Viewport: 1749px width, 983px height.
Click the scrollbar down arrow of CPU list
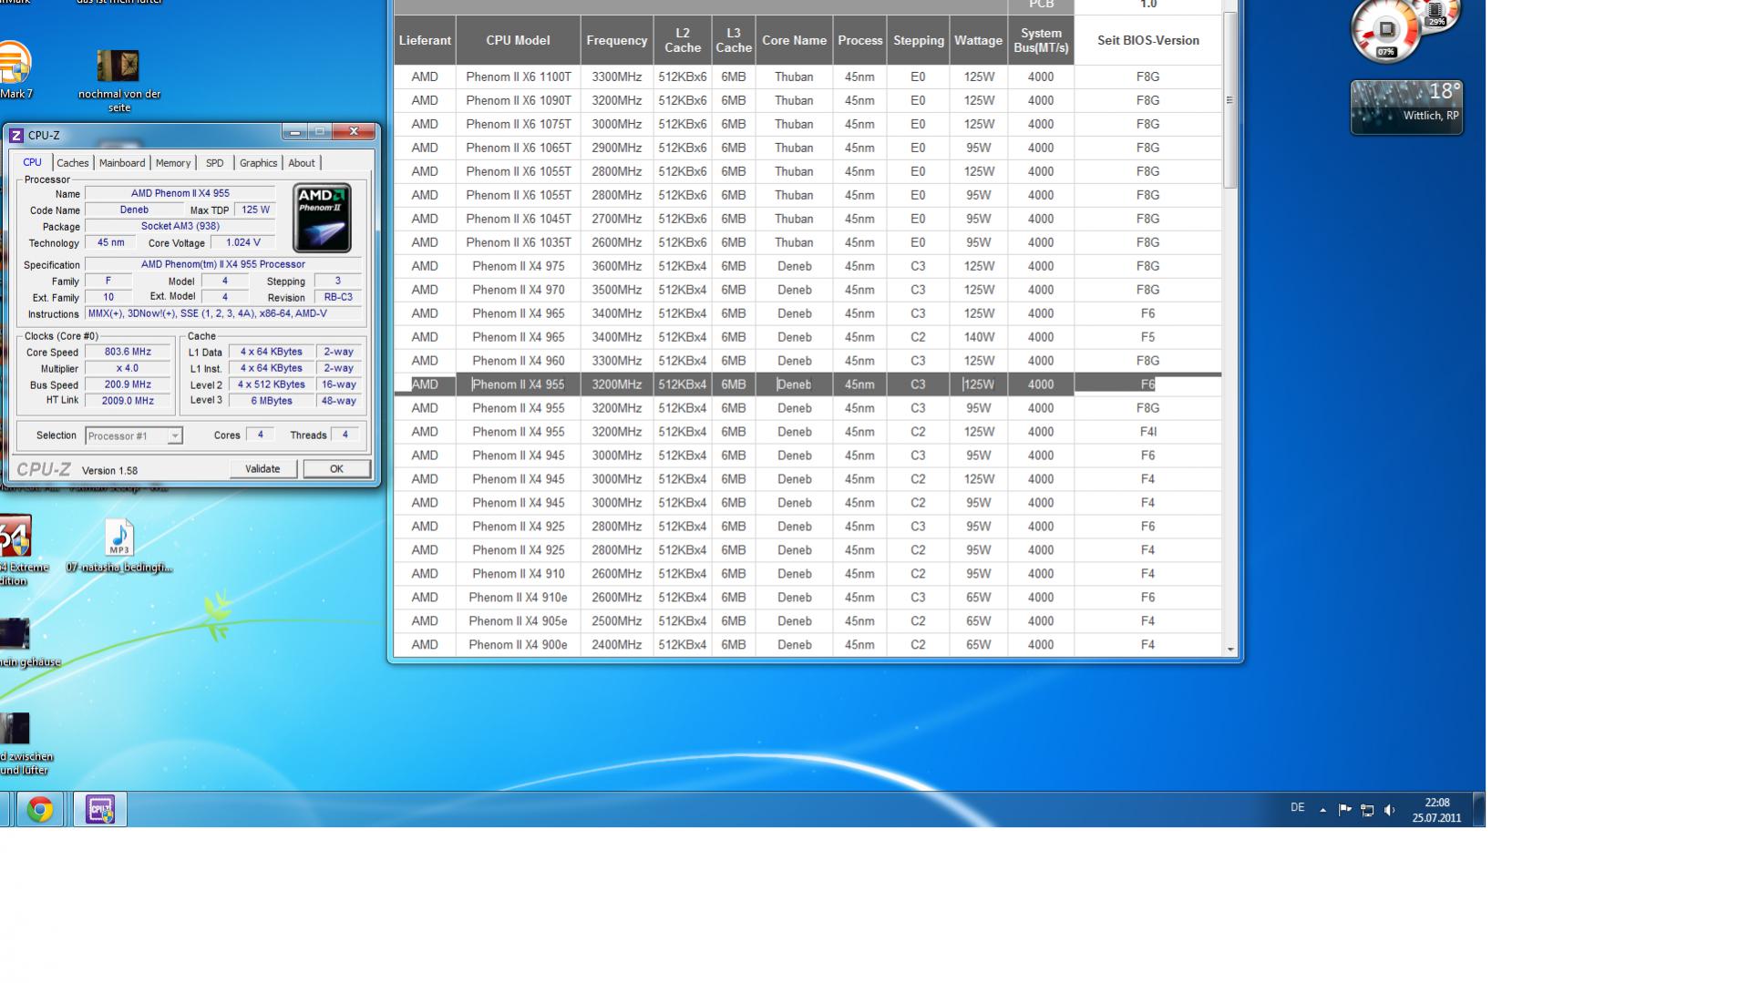point(1230,650)
